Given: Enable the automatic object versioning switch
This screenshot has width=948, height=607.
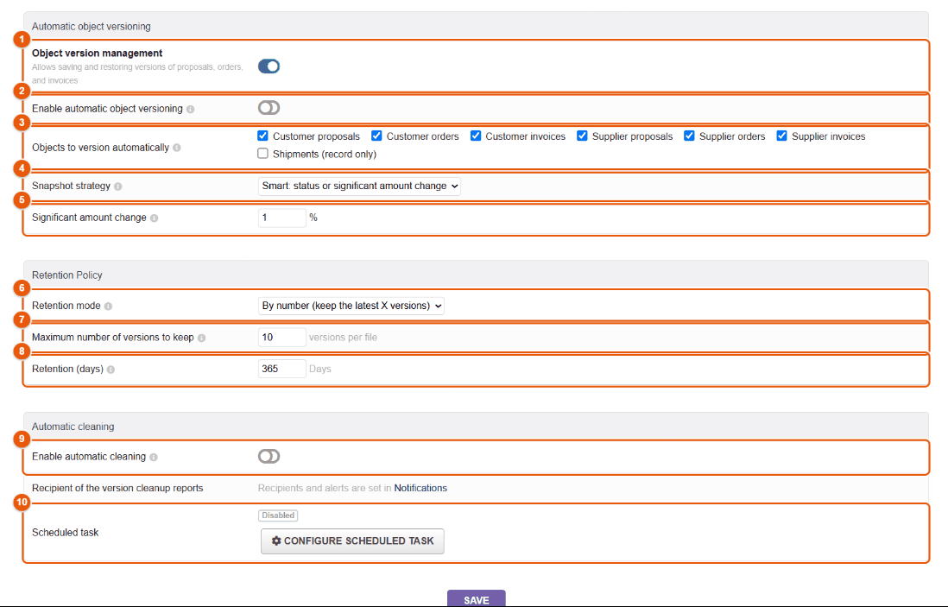Looking at the screenshot, I should coord(269,108).
